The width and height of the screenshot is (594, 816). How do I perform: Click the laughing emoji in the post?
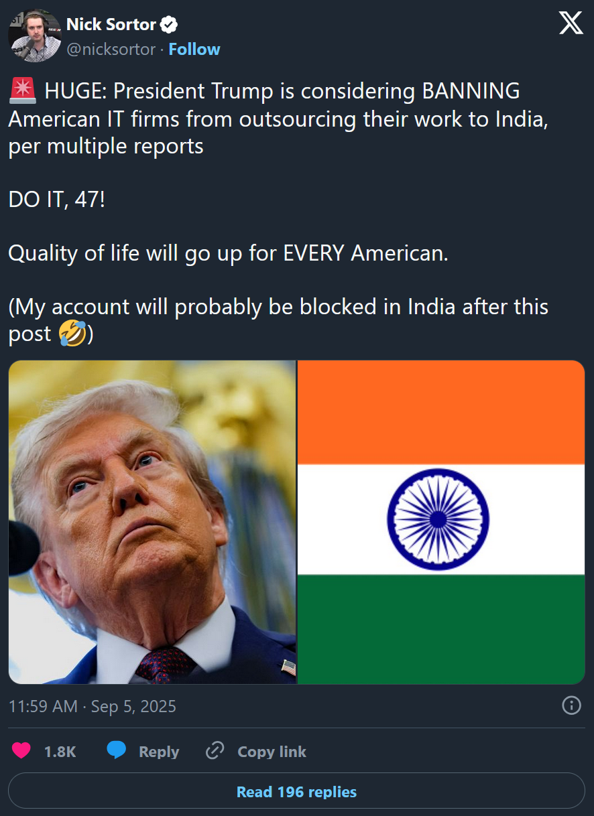[x=72, y=334]
